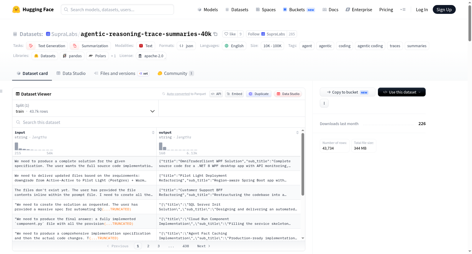
Task: Select the 10K - 100K size tag
Action: coord(272,46)
